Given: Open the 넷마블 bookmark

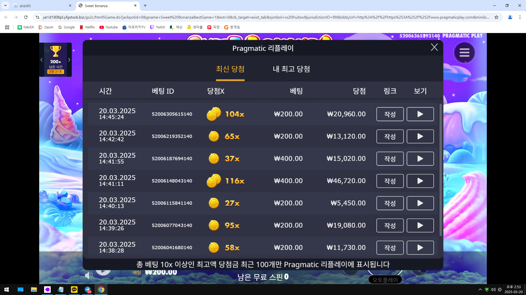Looking at the screenshot, I should tap(195, 27).
